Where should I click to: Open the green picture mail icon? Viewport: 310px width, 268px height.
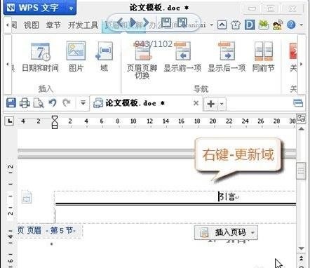pyautogui.click(x=264, y=25)
